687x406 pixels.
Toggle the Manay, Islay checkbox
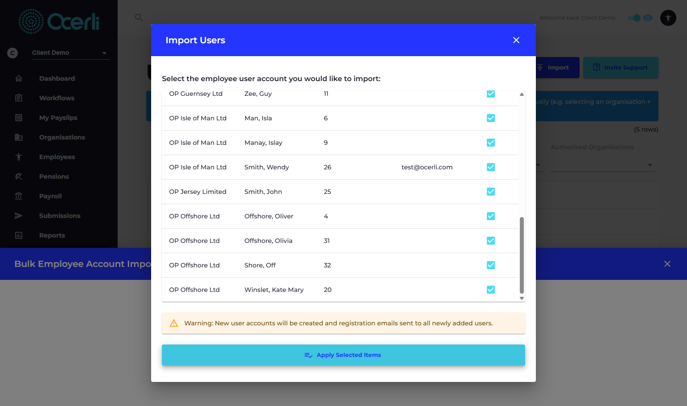click(x=491, y=143)
